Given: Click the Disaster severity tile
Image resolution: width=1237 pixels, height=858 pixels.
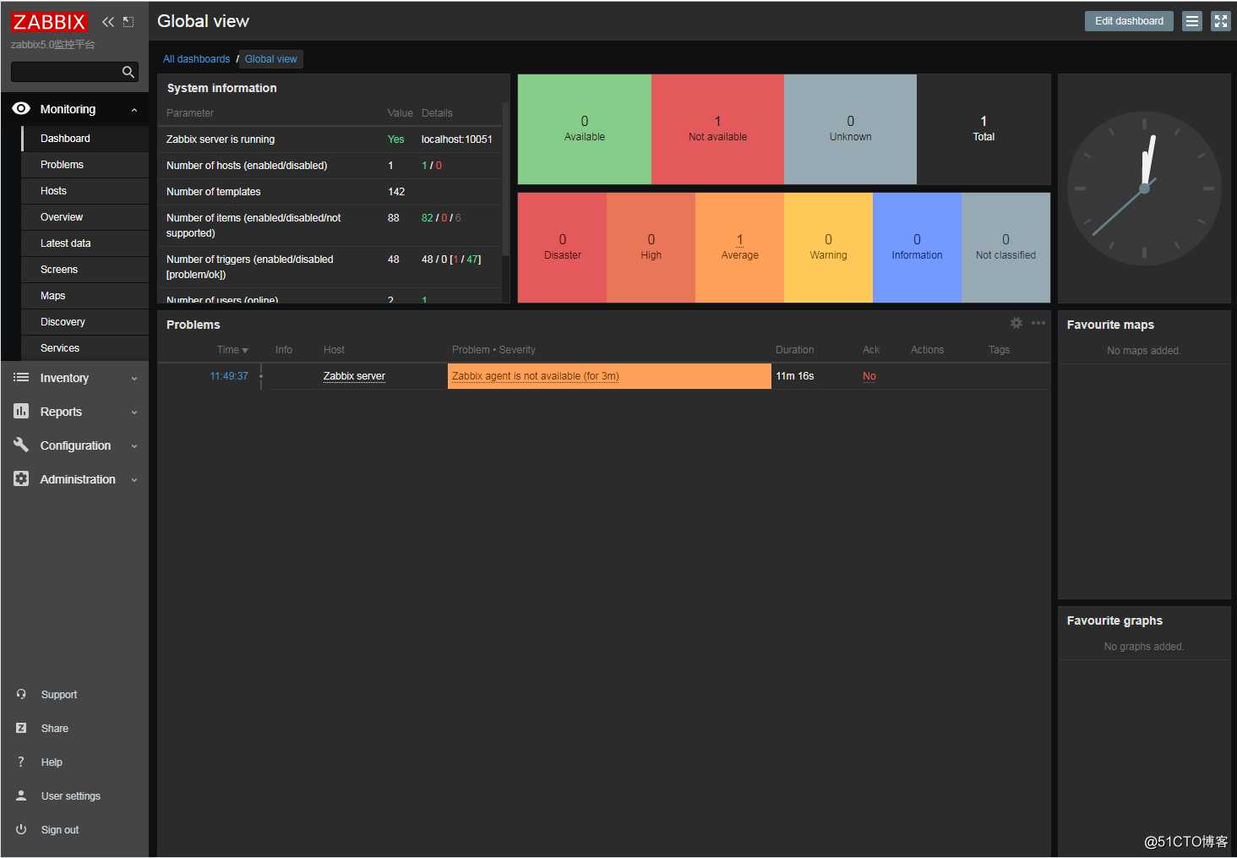Looking at the screenshot, I should coord(563,248).
